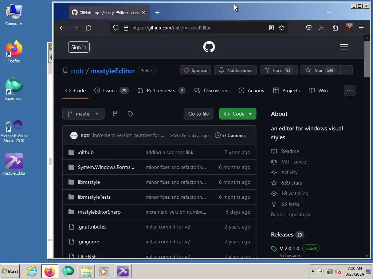The image size is (373, 279).
Task: Open media player taskbar icon
Action: click(104, 271)
